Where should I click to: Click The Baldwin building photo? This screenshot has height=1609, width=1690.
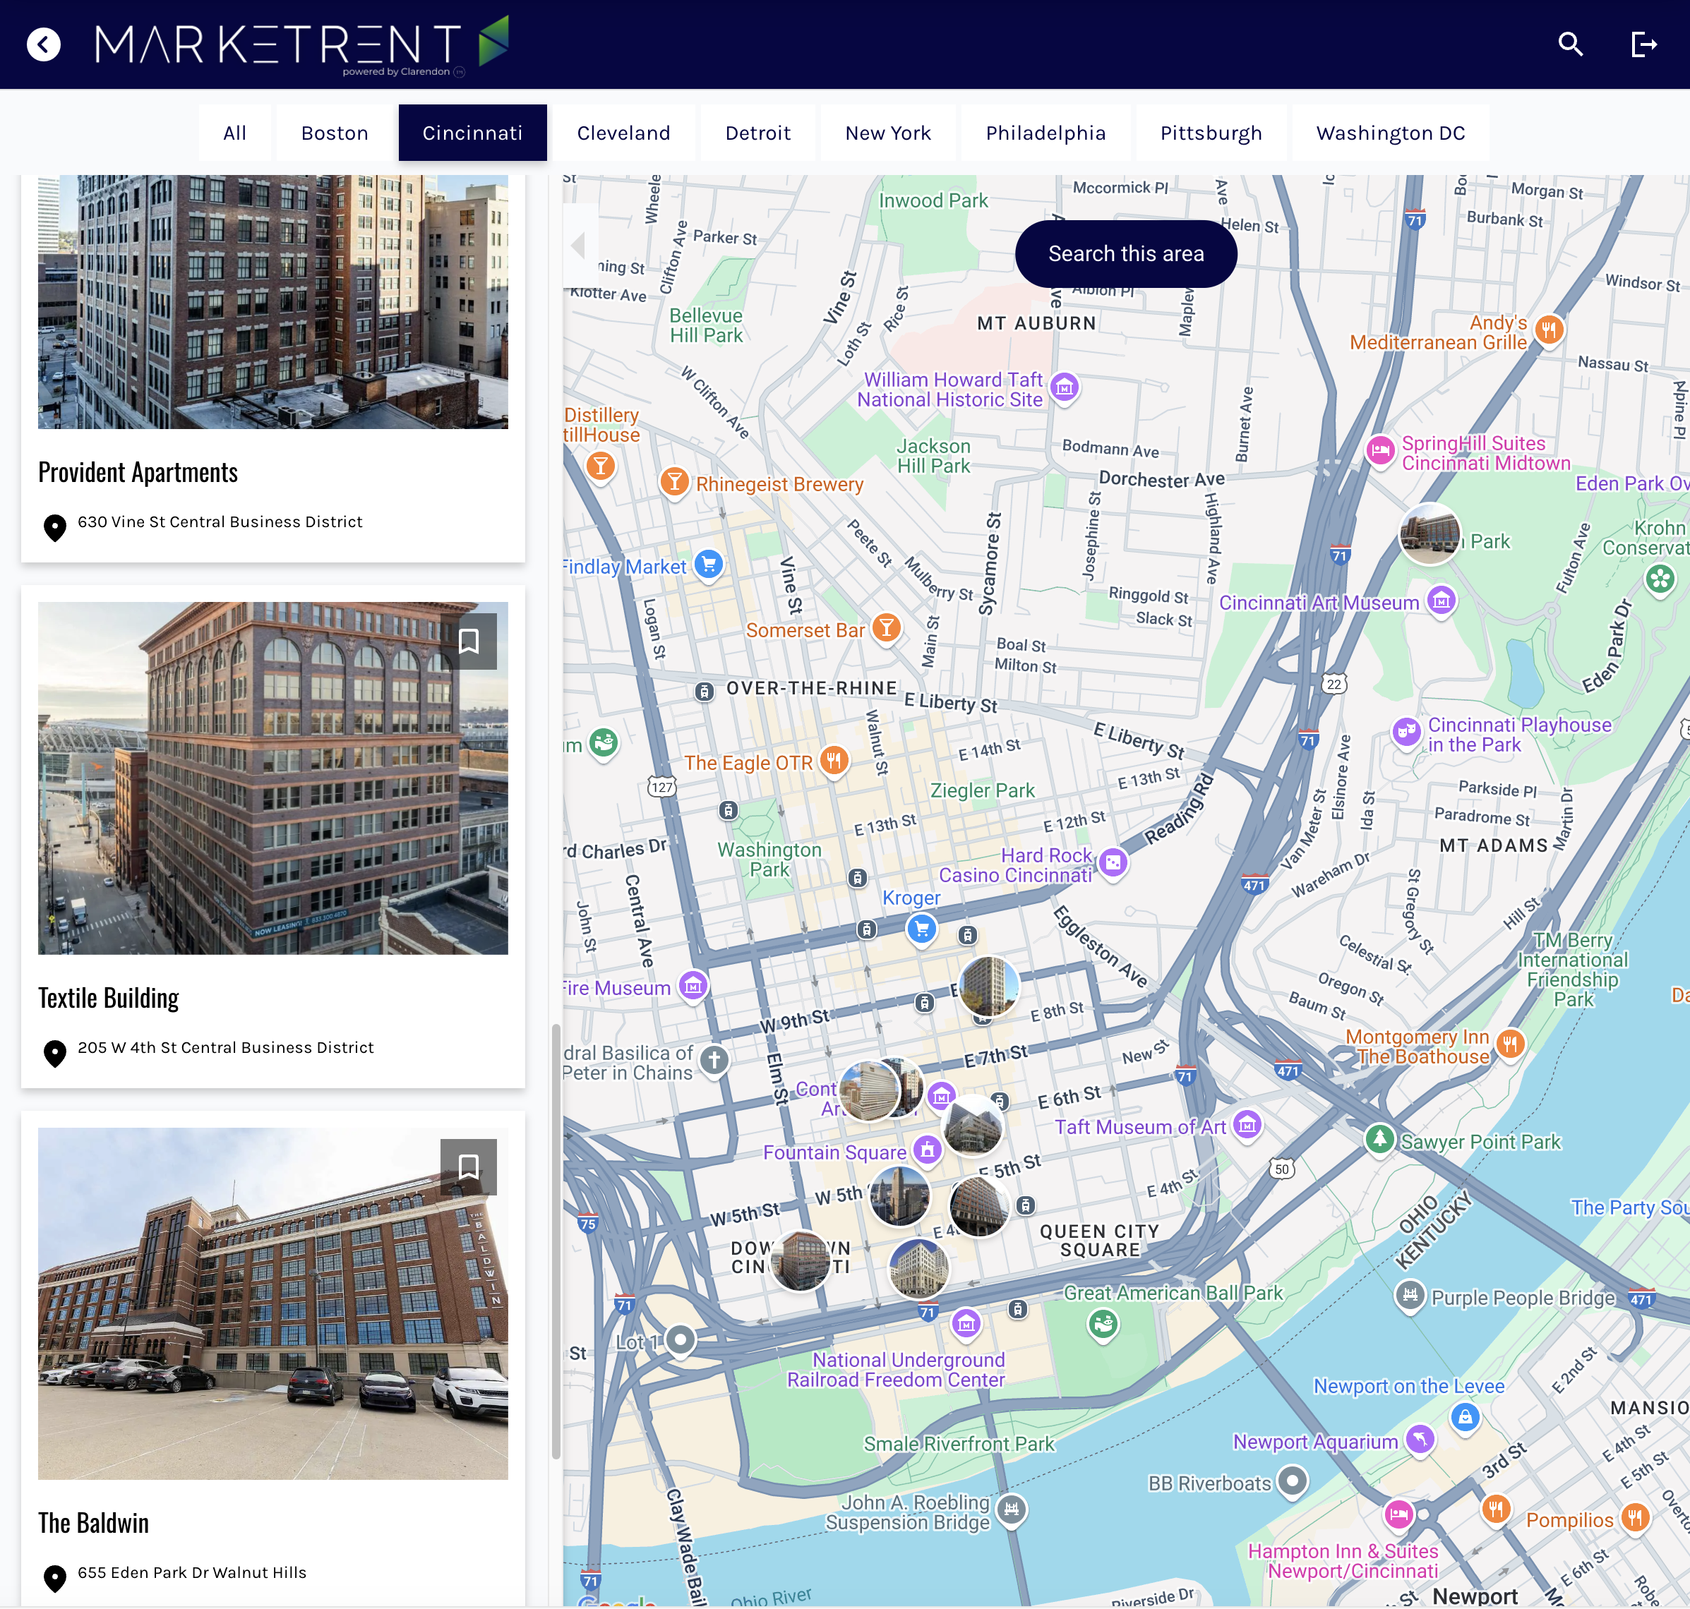pos(272,1303)
